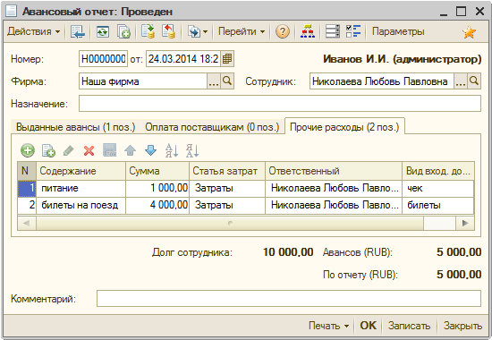The image size is (492, 340).
Task: Click the help question mark icon
Action: [x=283, y=31]
